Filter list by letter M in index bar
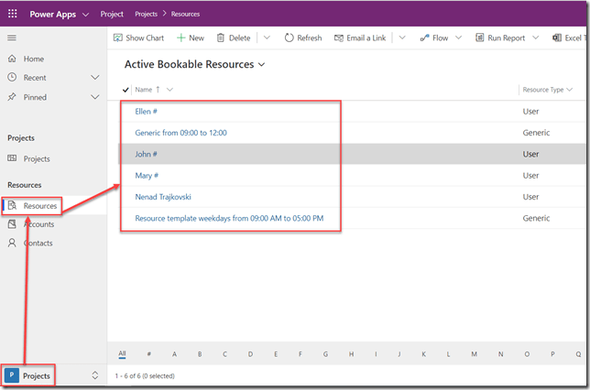590x390 pixels. 474,353
